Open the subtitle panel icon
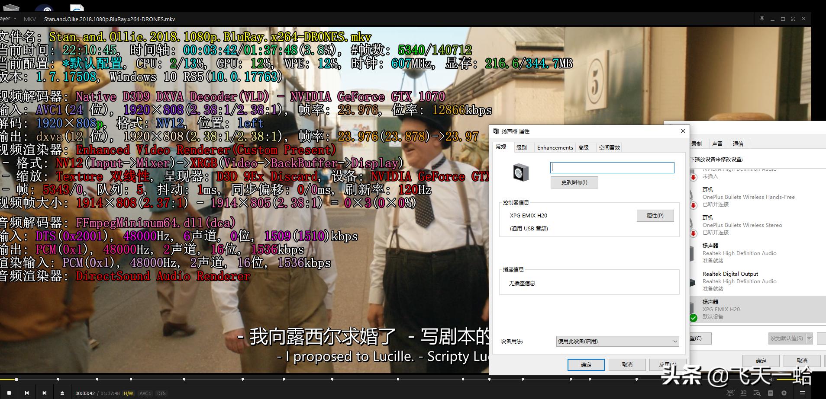 point(771,393)
